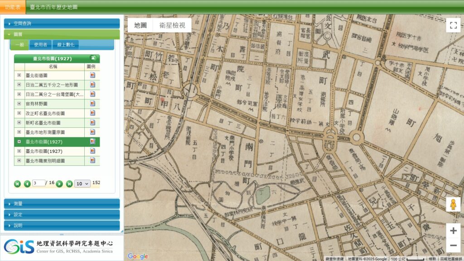Click the 圖例 column header
Image resolution: width=464 pixels, height=261 pixels.
(91, 67)
